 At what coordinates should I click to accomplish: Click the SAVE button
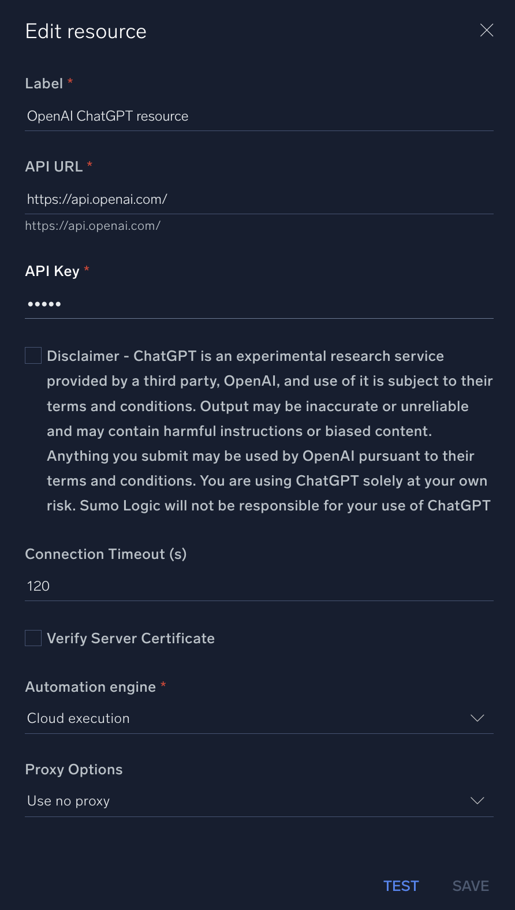(469, 885)
